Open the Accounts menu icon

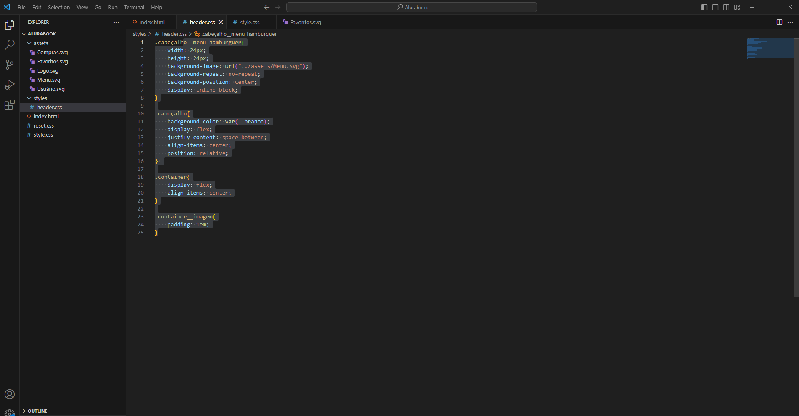tap(10, 394)
